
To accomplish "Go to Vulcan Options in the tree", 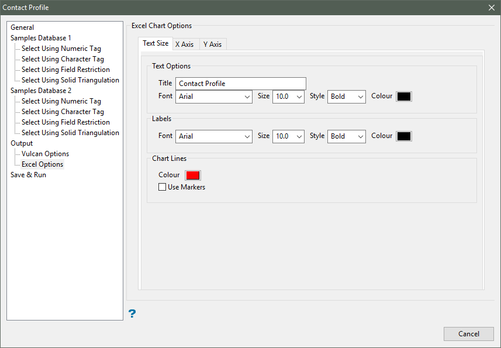I will [x=45, y=154].
